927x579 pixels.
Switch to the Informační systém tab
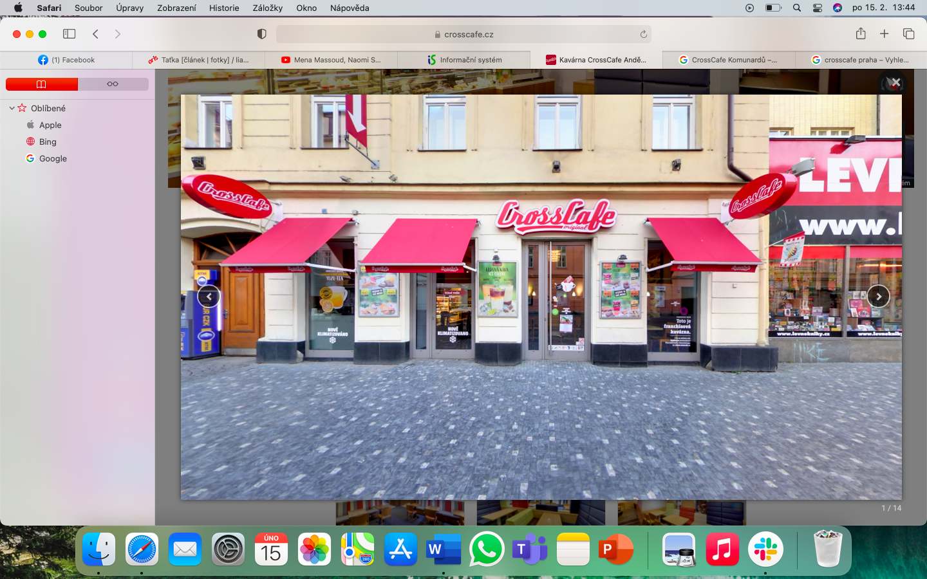(x=464, y=60)
